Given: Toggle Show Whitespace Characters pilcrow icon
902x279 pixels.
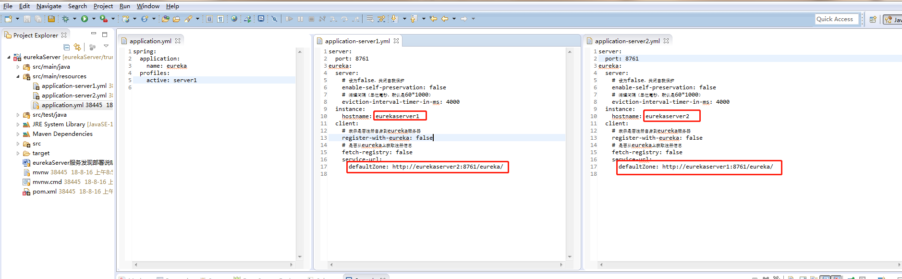Looking at the screenshot, I should 220,19.
